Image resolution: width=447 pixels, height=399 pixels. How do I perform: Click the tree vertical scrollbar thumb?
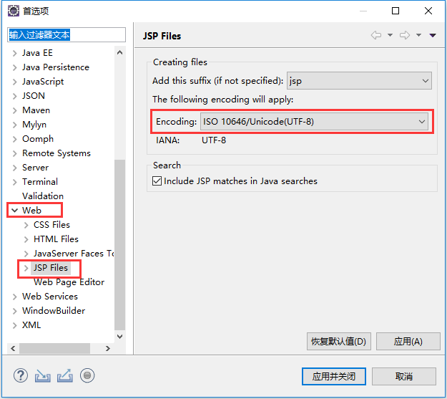(x=119, y=245)
